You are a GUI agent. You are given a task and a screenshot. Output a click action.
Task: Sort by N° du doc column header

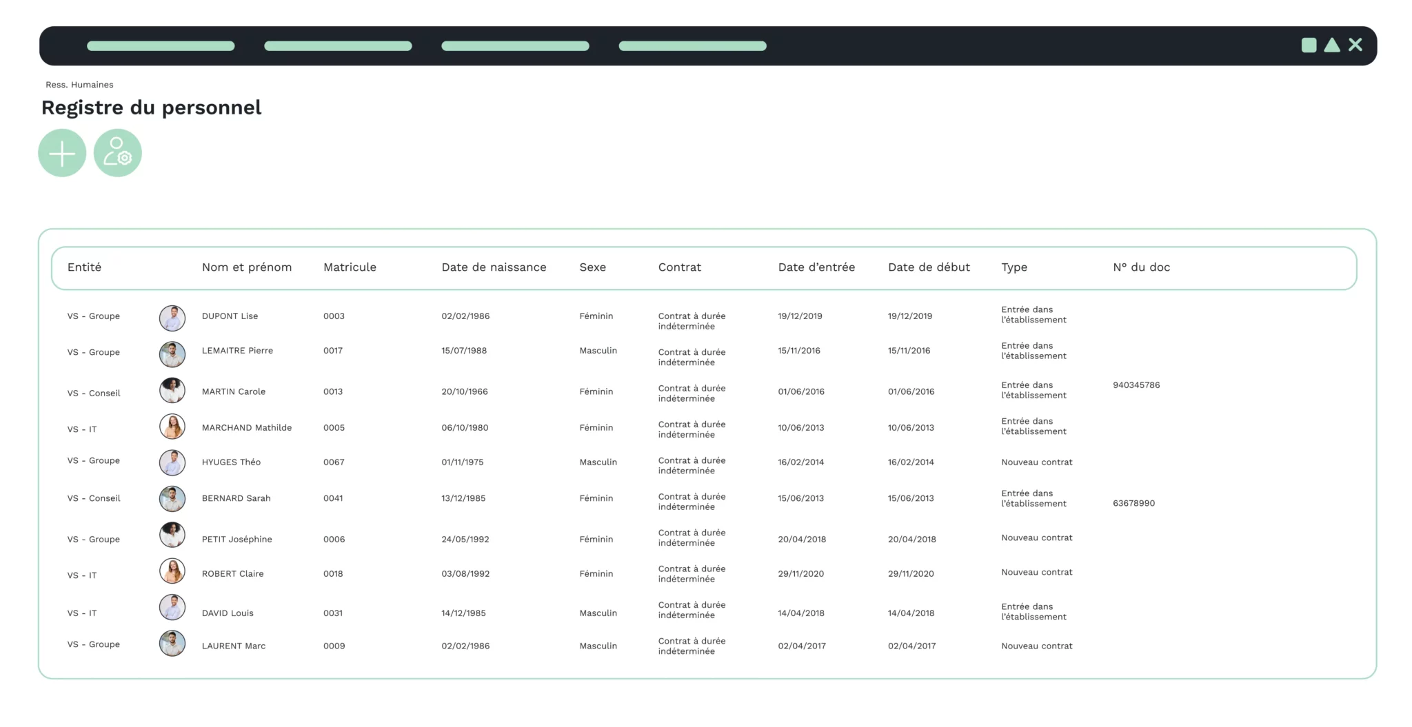[1141, 267]
